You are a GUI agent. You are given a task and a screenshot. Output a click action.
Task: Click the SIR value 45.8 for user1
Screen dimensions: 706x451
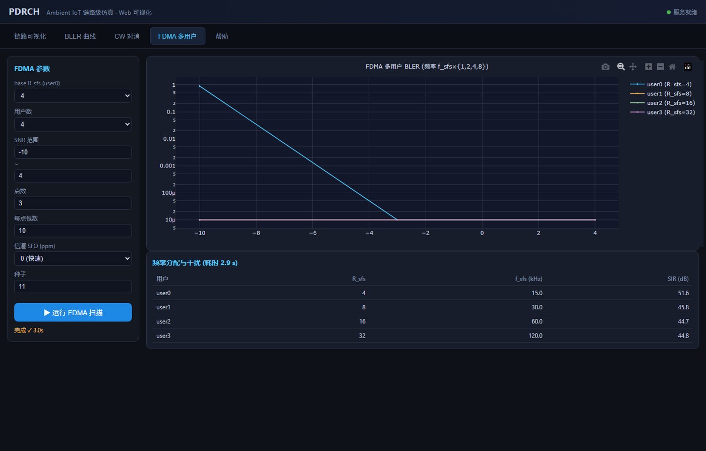pyautogui.click(x=684, y=307)
